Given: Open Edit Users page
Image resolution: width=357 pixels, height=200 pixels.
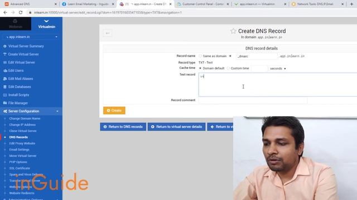Looking at the screenshot, I should [16, 71].
